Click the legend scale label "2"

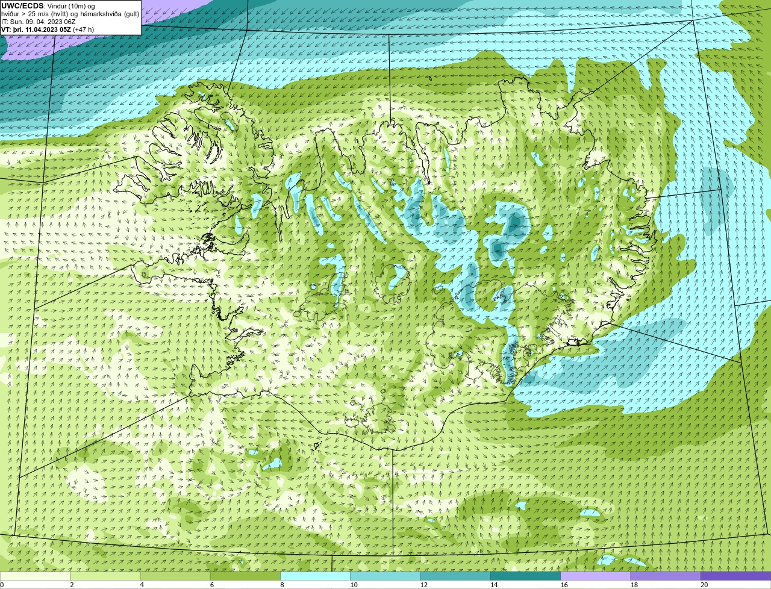[72, 585]
